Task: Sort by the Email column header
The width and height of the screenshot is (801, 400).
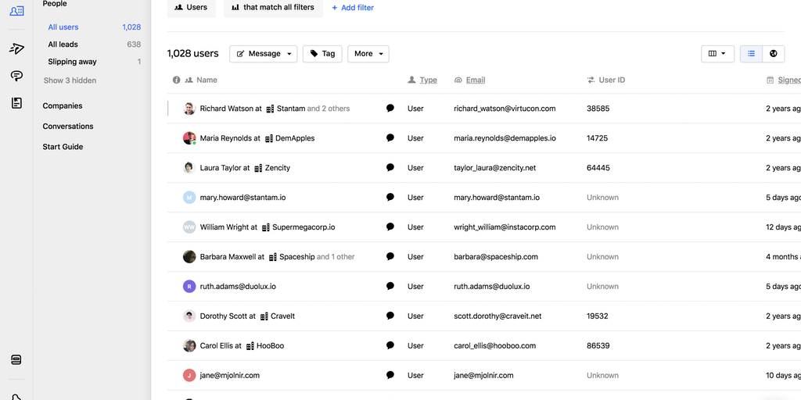Action: click(x=475, y=80)
